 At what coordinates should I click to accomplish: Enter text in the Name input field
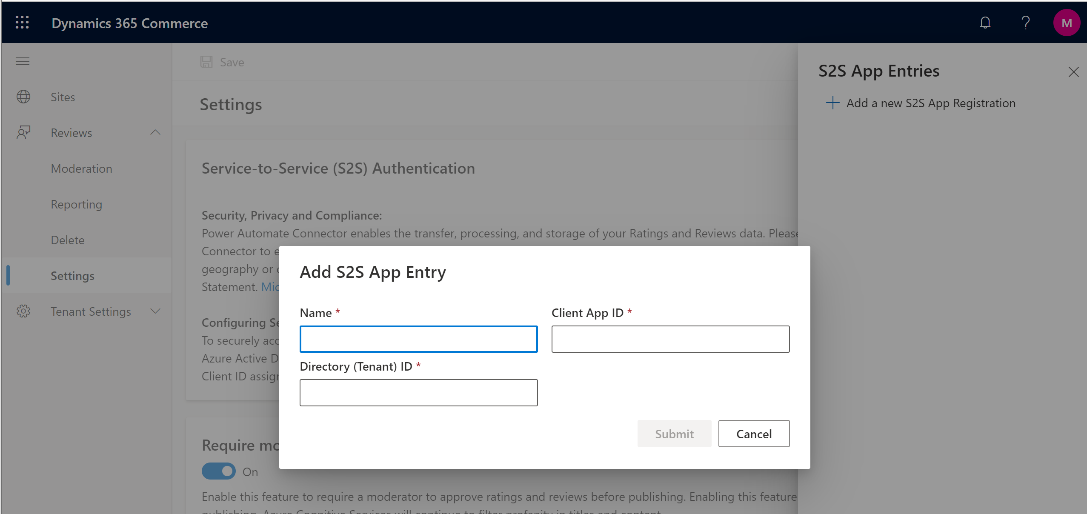coord(418,339)
